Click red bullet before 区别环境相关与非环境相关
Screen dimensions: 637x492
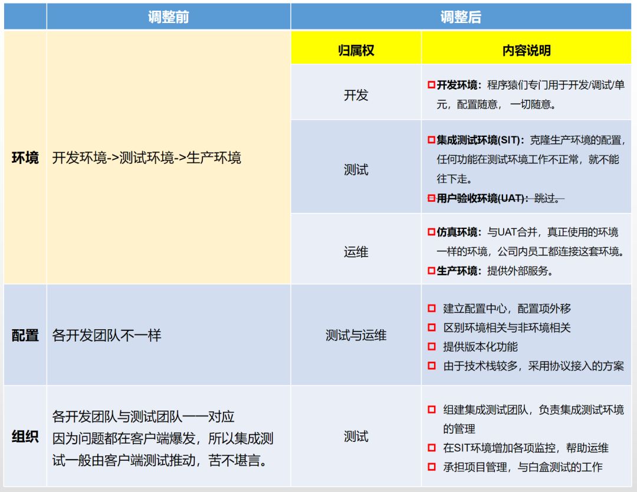coord(431,327)
